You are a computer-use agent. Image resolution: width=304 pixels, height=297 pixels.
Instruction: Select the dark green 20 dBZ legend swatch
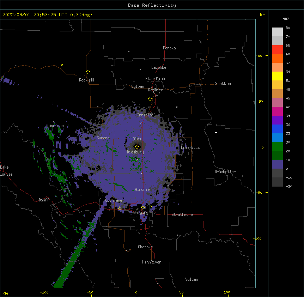pos(277,155)
